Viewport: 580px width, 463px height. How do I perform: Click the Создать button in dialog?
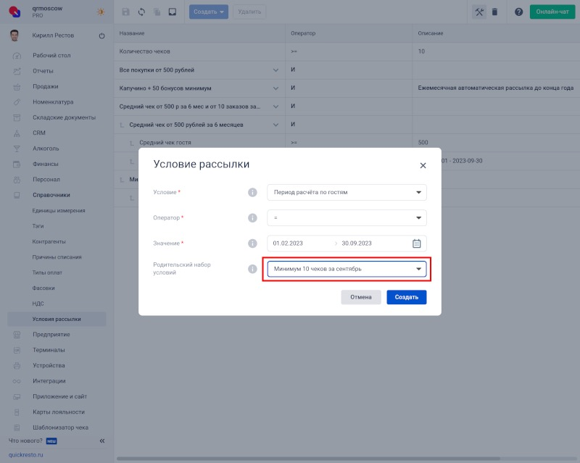pos(407,297)
